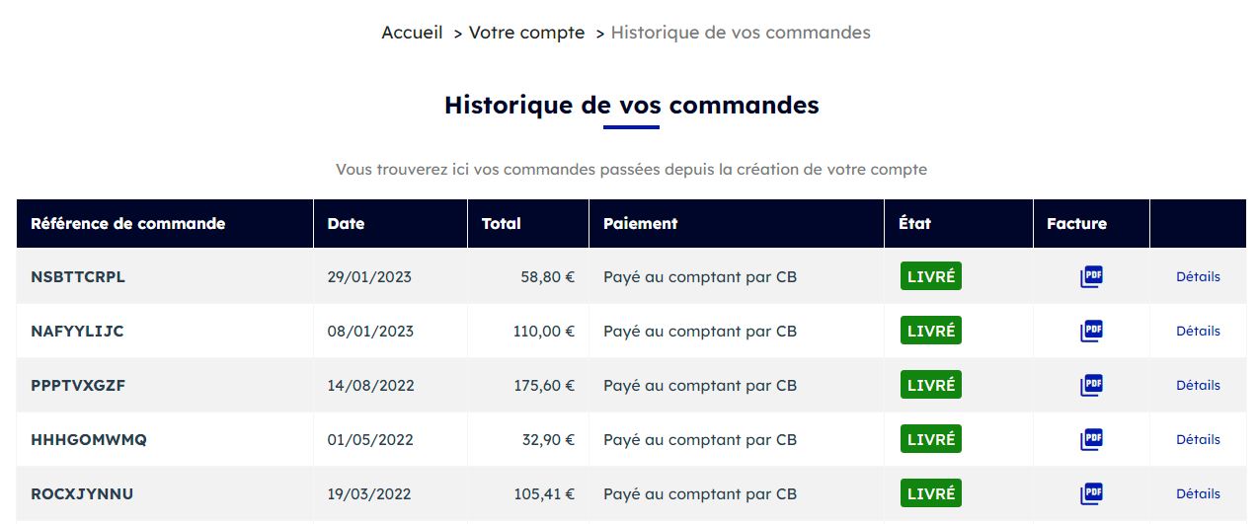Click order reference PPPTVXGZF
Viewport: 1257px width, 524px height.
click(78, 386)
